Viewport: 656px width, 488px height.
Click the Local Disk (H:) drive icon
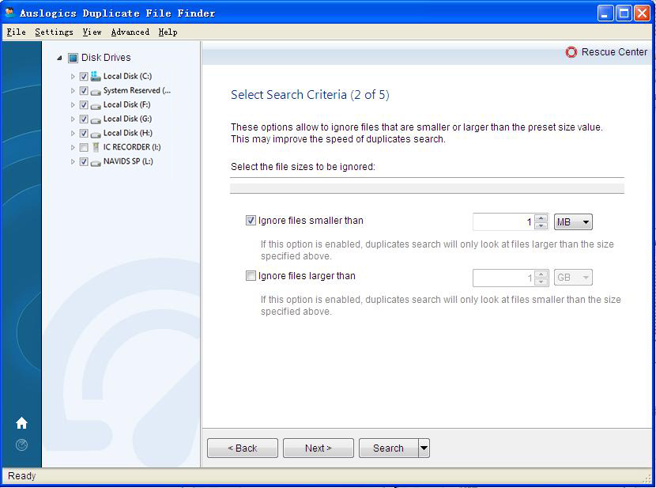click(96, 134)
